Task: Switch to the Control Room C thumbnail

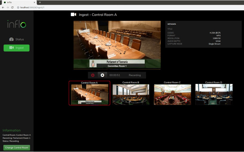Action: pyautogui.click(x=172, y=93)
